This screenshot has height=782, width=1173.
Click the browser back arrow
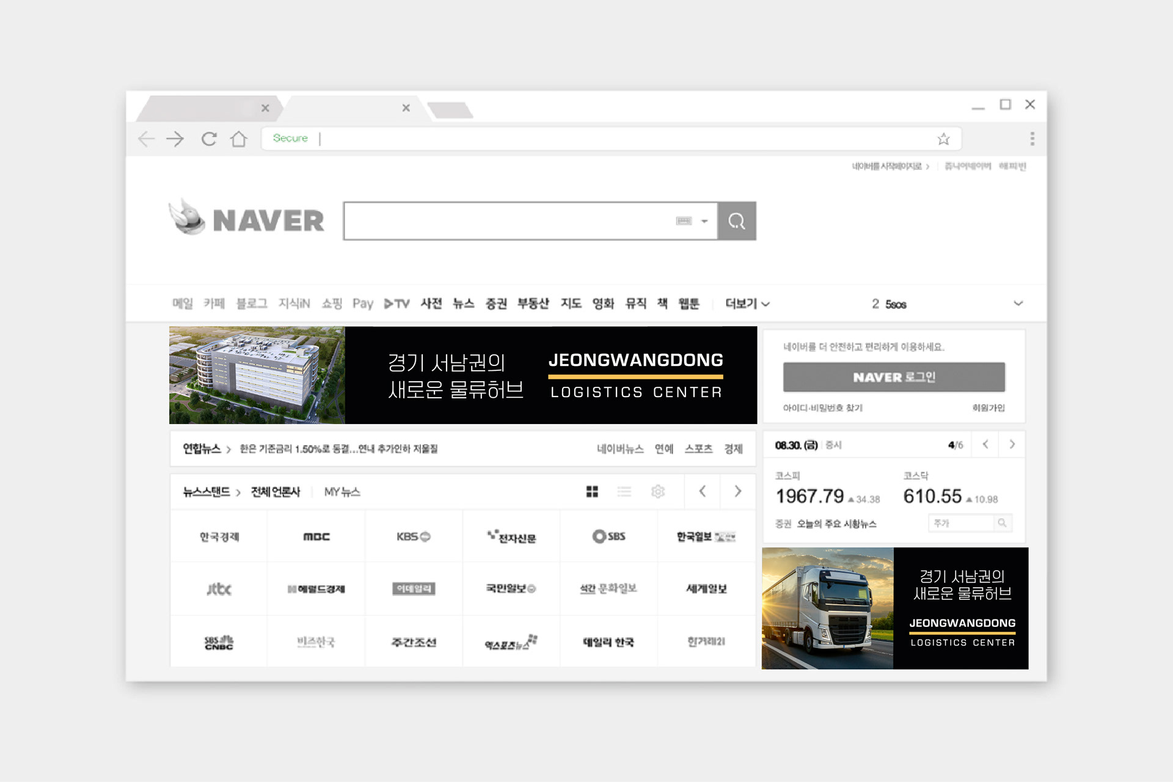pyautogui.click(x=146, y=139)
